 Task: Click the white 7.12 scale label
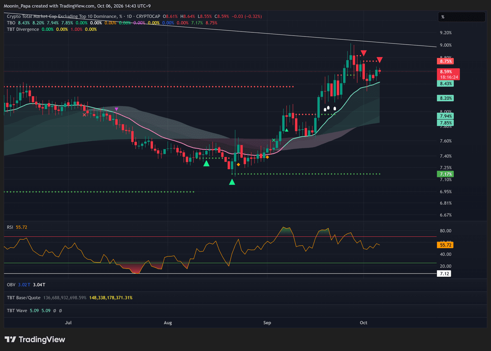tap(444, 274)
